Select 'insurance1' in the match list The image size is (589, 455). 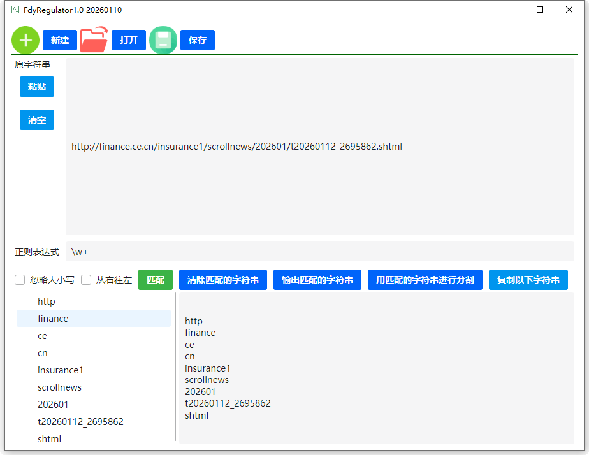tap(94, 370)
